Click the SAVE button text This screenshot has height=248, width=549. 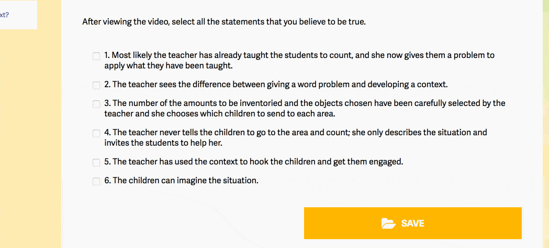[413, 223]
